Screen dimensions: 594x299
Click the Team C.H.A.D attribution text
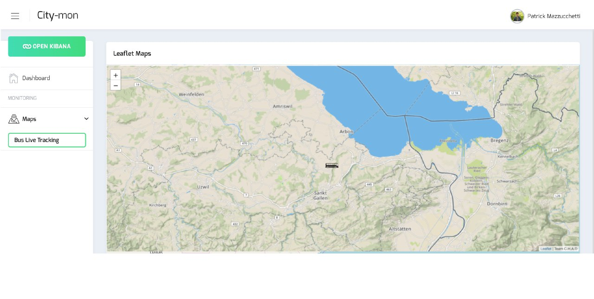coord(566,249)
